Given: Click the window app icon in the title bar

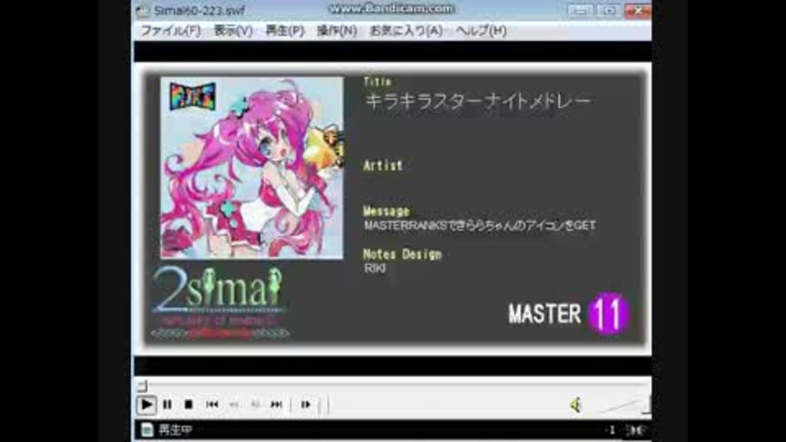Looking at the screenshot, I should point(142,11).
